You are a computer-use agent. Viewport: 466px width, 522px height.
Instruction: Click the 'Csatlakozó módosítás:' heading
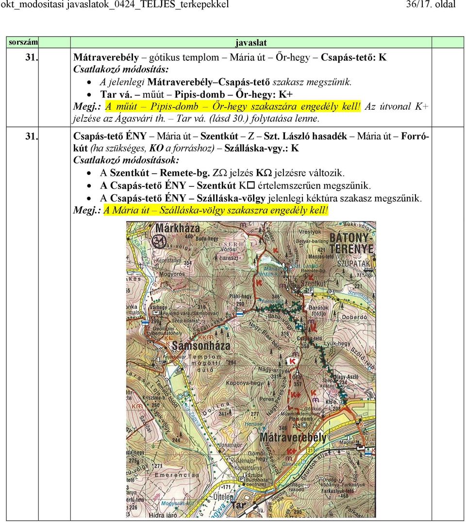click(x=121, y=69)
